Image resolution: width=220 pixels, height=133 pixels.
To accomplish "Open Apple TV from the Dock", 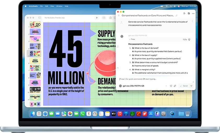I will (113, 114).
